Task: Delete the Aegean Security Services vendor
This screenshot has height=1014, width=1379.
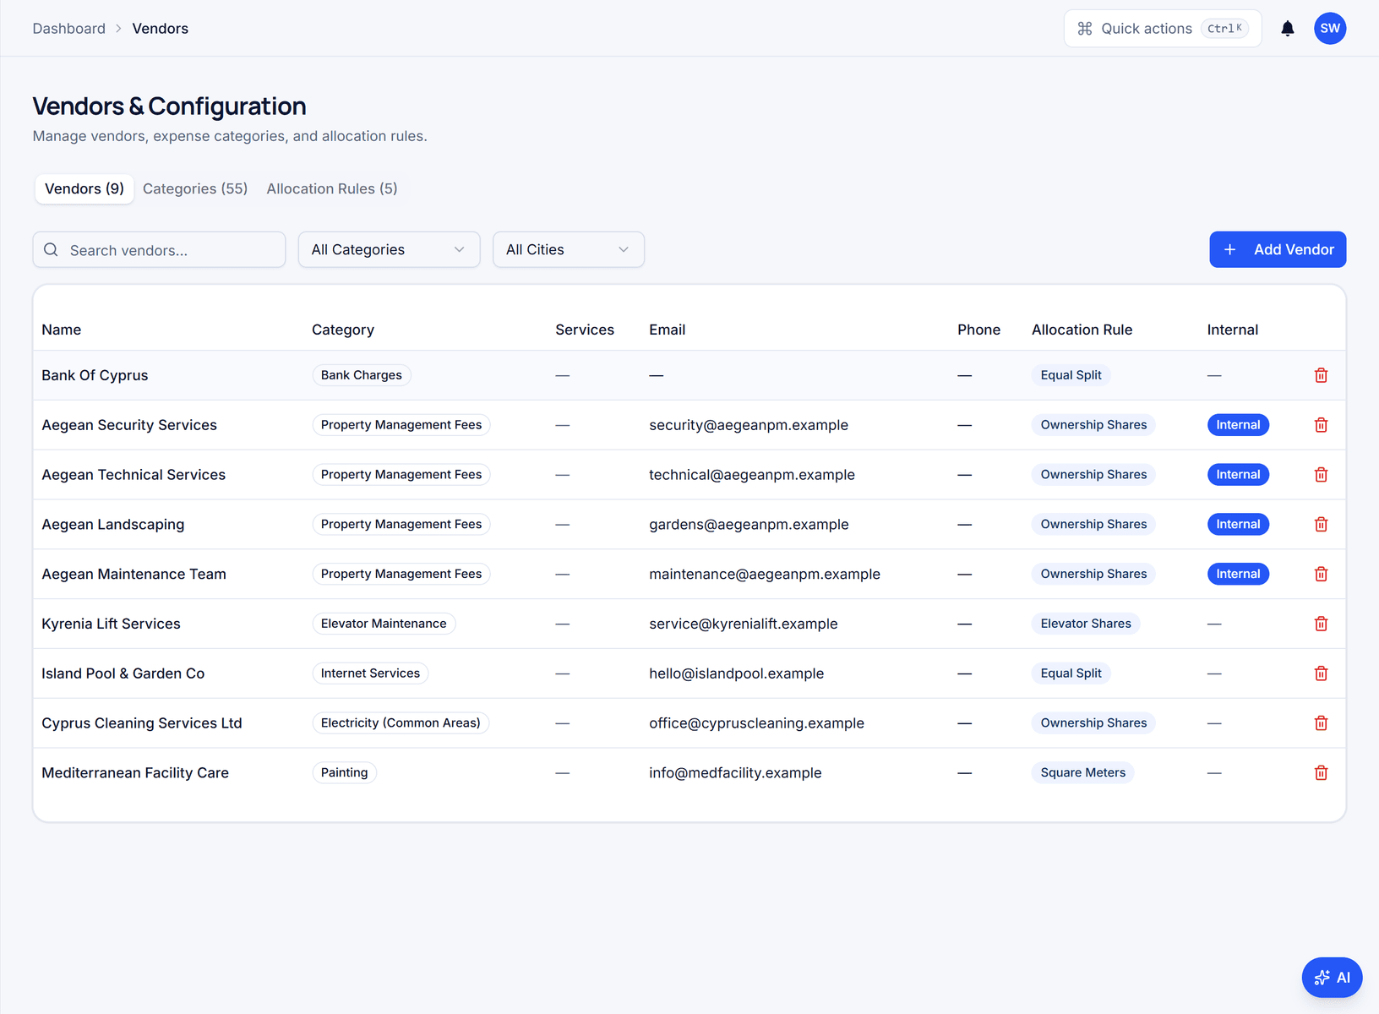Action: [1321, 425]
